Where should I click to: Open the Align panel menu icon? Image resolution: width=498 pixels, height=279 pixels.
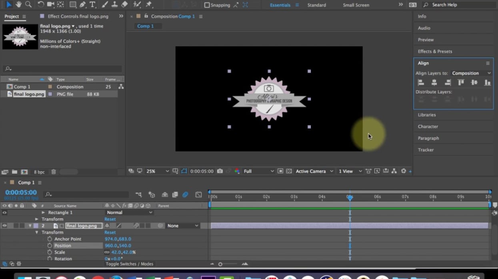488,63
